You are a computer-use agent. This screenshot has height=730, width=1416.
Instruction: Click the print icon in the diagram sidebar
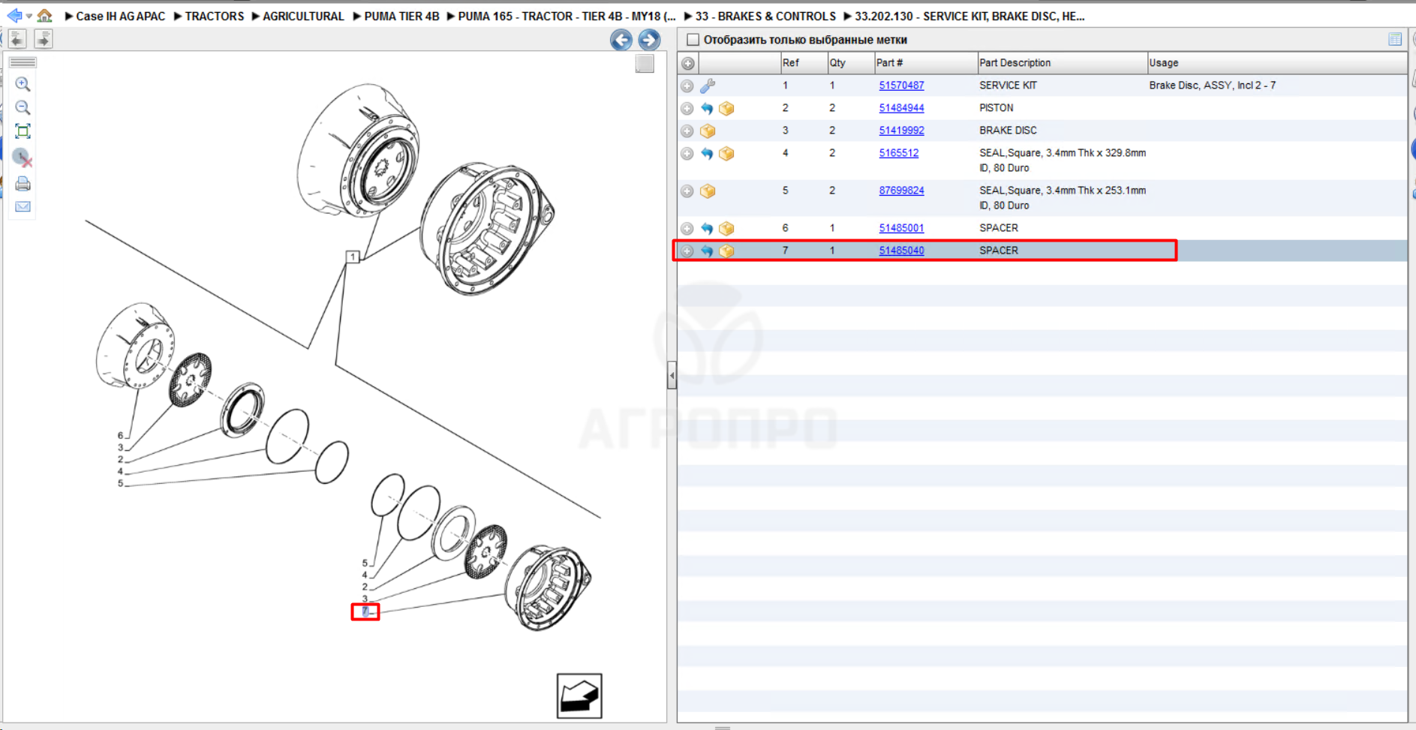coord(23,184)
